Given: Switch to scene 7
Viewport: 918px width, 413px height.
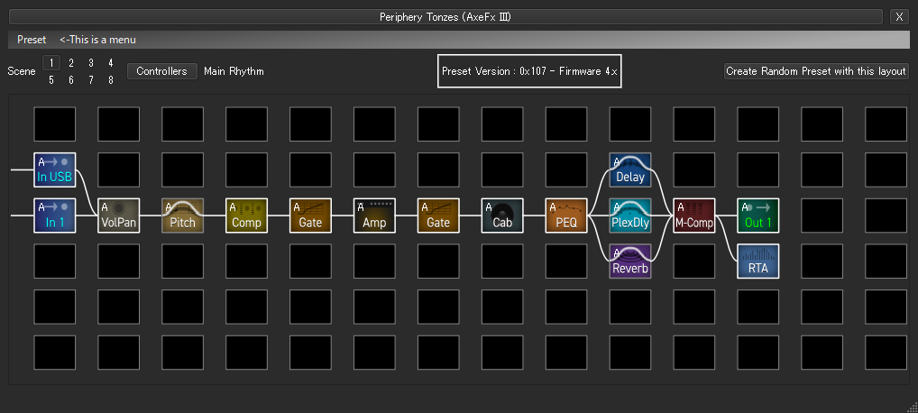Looking at the screenshot, I should coord(91,80).
